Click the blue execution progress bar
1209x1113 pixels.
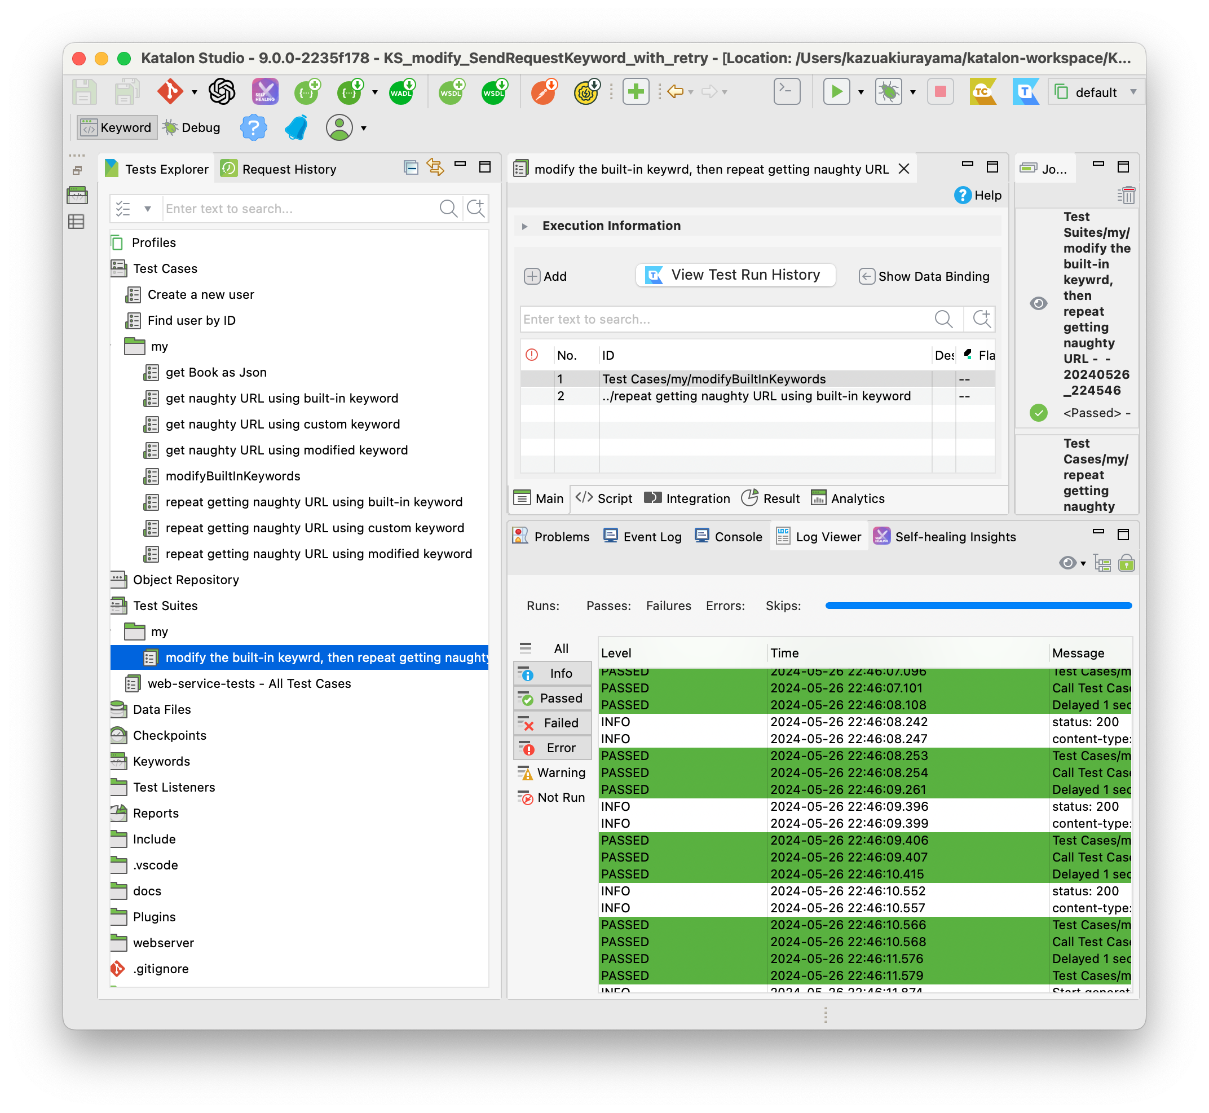point(978,606)
